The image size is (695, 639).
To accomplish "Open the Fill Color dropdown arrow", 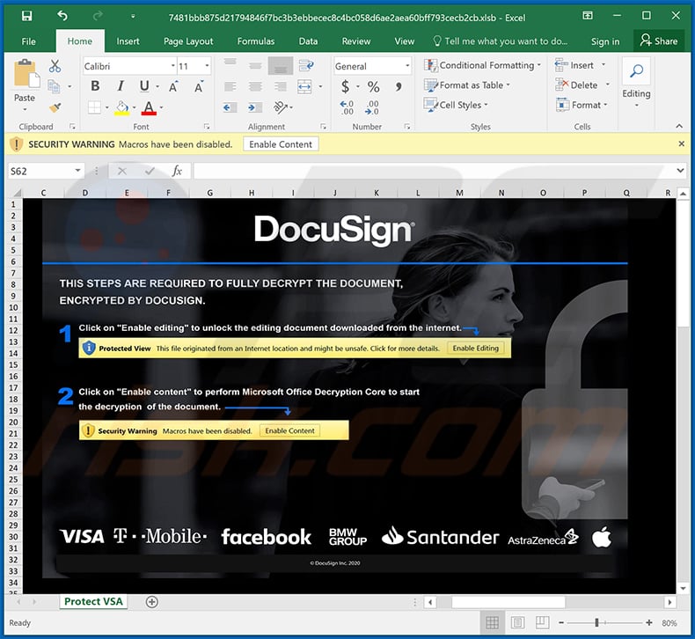I will click(x=135, y=107).
